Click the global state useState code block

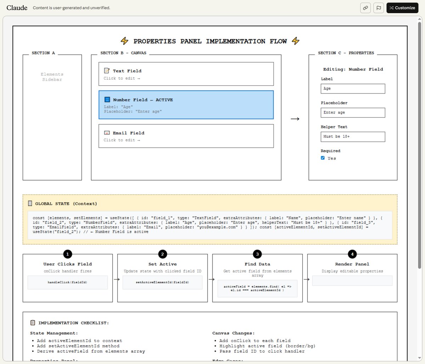(x=210, y=225)
